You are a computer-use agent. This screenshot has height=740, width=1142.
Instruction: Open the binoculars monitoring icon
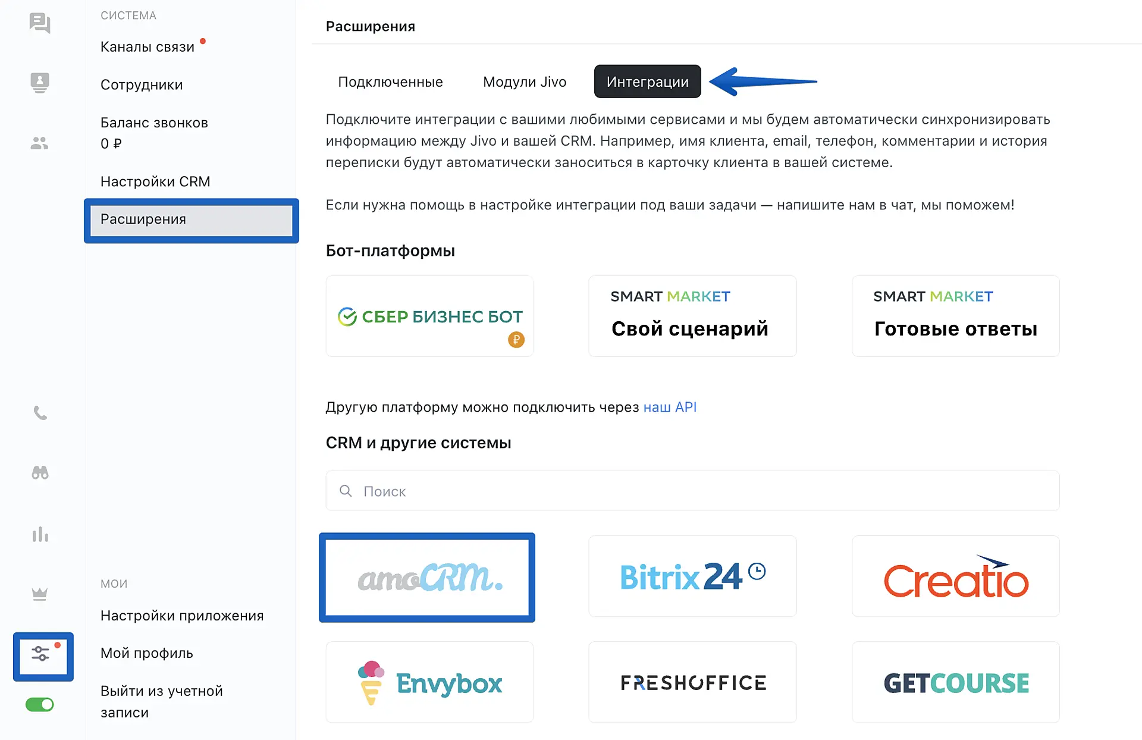tap(40, 473)
